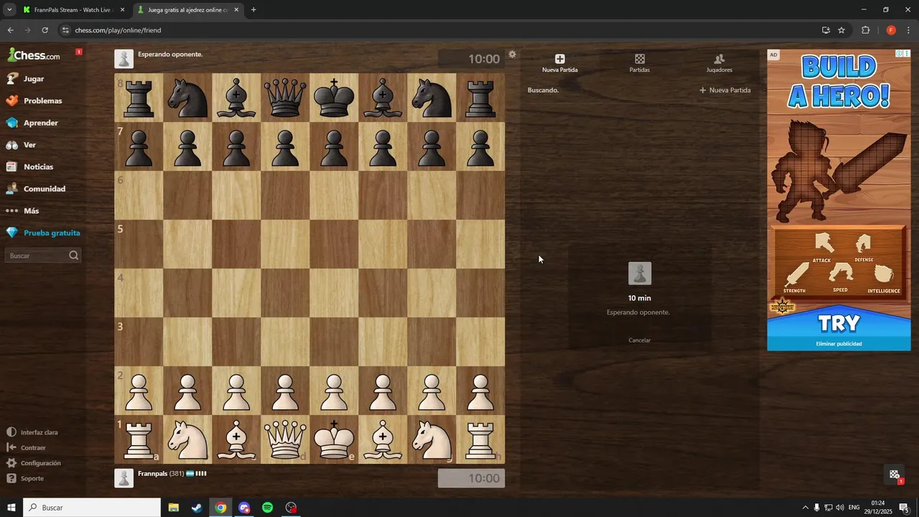Open Configuración in the sidebar
The image size is (919, 517).
click(34, 463)
